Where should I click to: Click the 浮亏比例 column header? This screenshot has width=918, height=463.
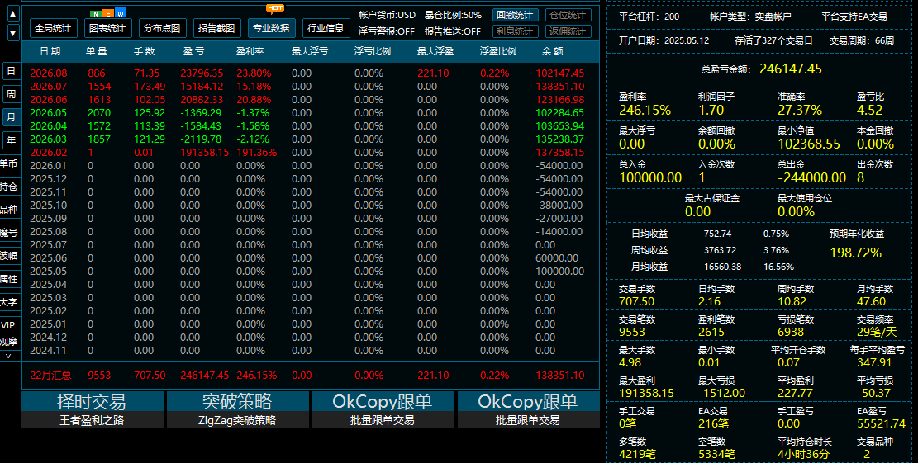pos(373,51)
